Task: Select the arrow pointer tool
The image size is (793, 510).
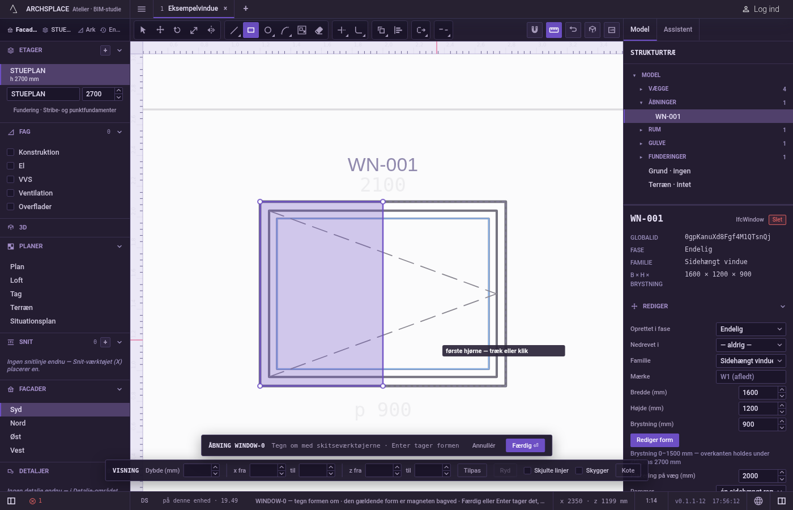Action: (143, 30)
